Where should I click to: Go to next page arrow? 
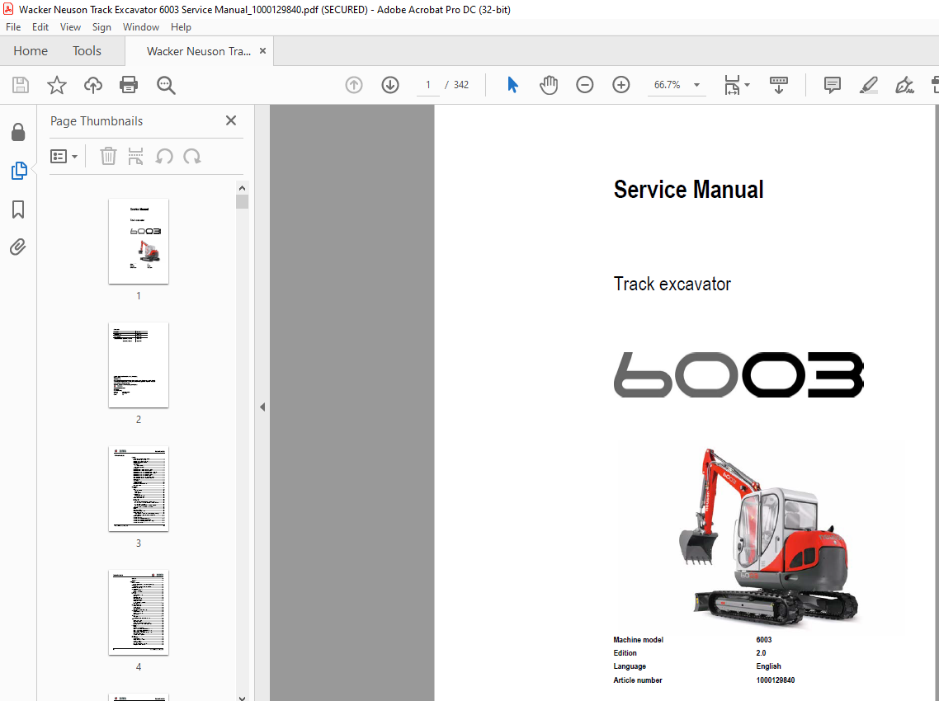pos(389,85)
